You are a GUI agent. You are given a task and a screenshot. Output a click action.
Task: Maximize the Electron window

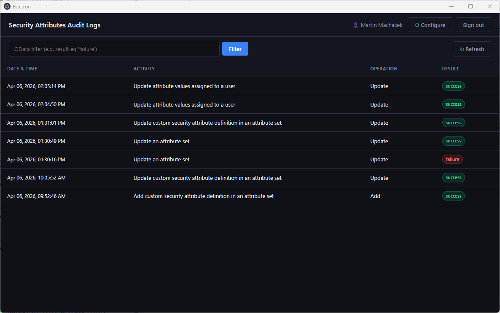470,6
